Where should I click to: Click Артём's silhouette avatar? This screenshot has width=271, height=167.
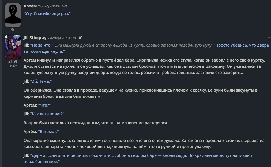coord(13,15)
